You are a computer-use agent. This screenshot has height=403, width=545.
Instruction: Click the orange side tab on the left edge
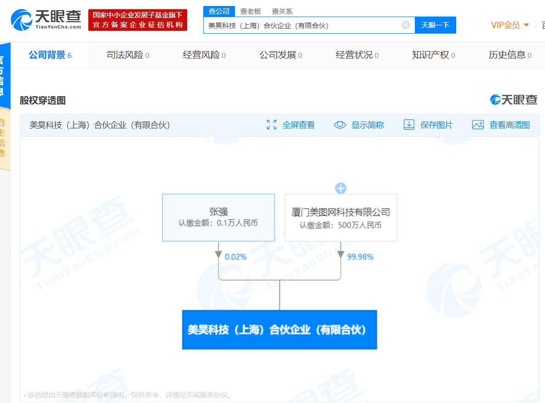[x=4, y=138]
